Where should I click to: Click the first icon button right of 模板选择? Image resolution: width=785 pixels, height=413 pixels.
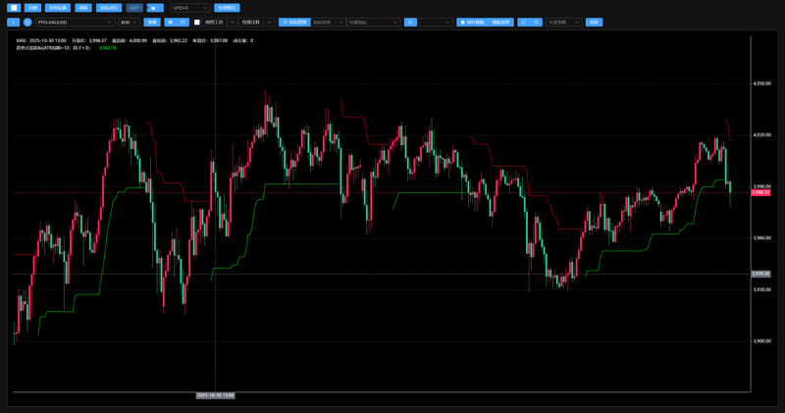523,22
